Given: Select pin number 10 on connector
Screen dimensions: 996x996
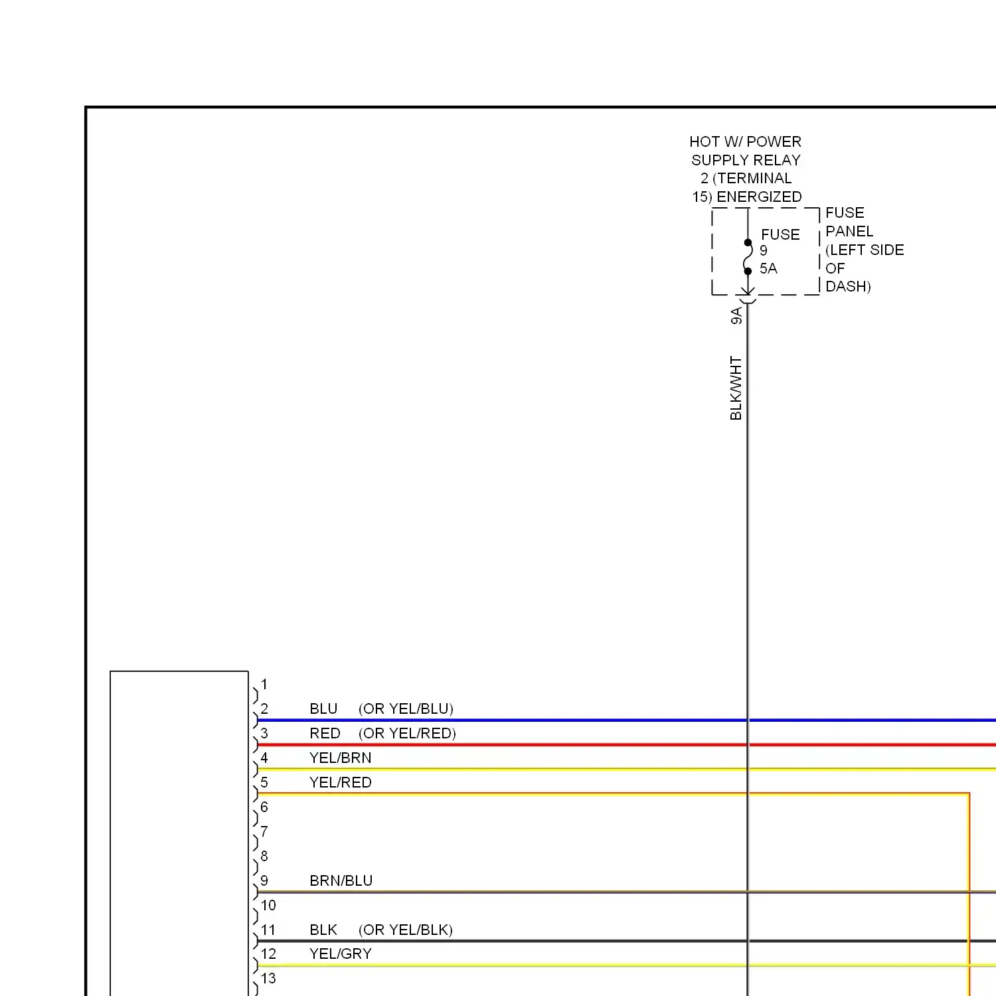Looking at the screenshot, I should tap(268, 906).
